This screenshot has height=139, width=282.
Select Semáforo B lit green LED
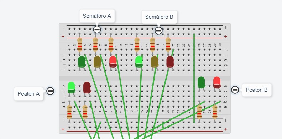139,62
